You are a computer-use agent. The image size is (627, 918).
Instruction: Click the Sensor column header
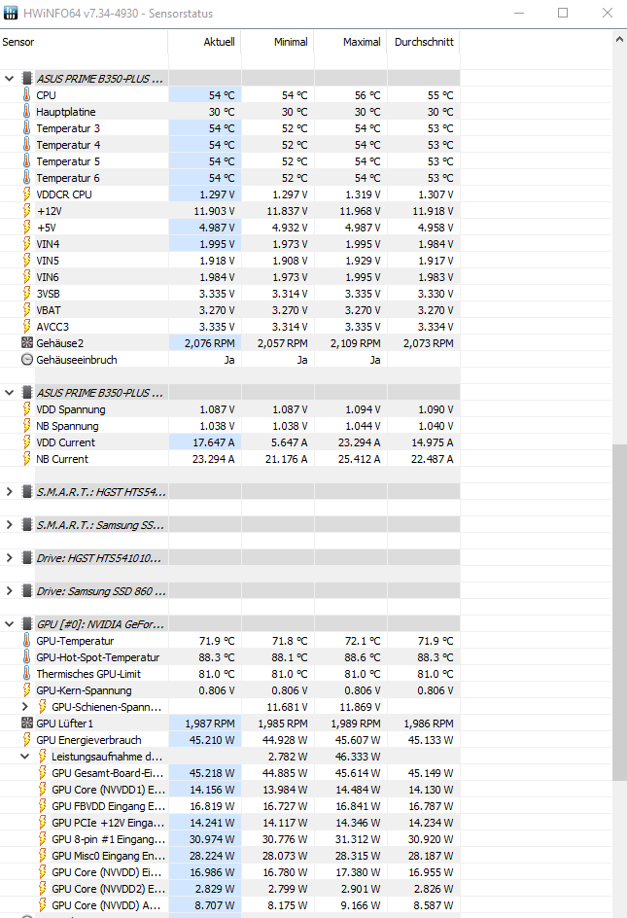coord(84,42)
